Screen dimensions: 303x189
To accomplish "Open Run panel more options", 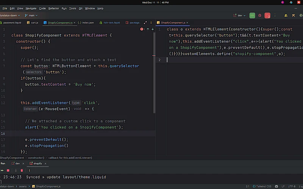I will coord(30,170).
